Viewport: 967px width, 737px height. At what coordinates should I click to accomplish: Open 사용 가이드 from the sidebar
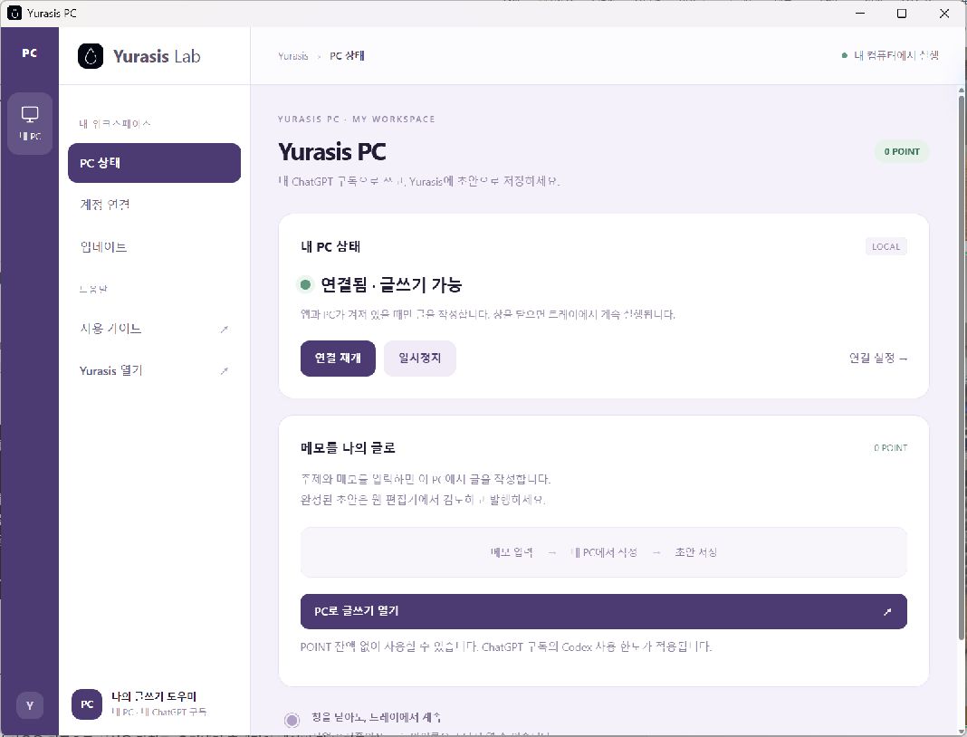coord(154,329)
